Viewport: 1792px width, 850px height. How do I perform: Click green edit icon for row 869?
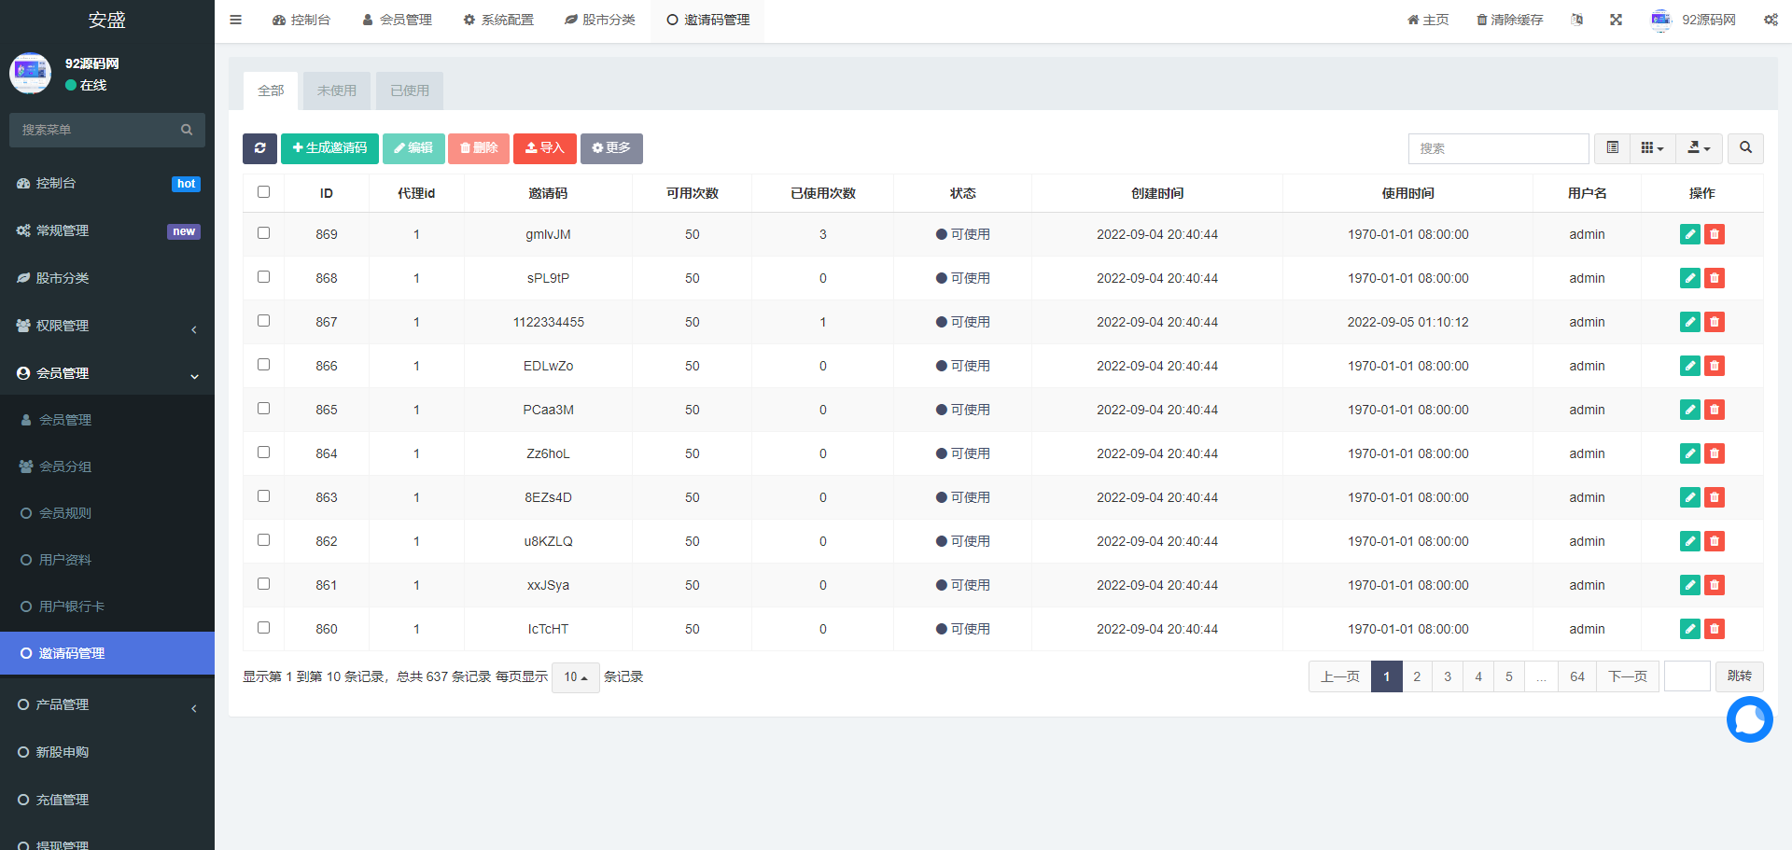1689,234
